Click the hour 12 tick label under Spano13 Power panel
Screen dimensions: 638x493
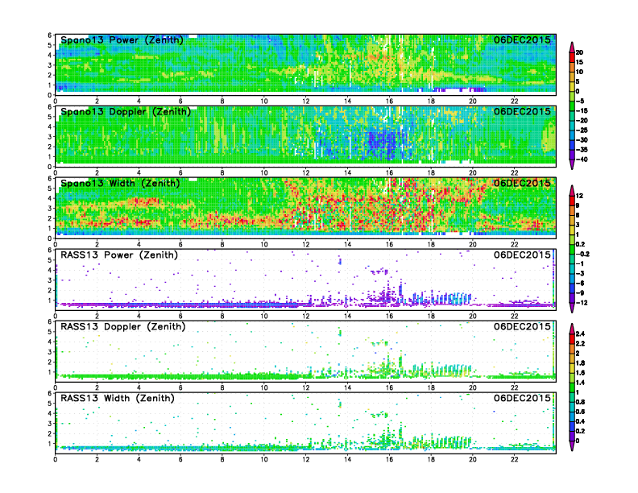pos(305,101)
